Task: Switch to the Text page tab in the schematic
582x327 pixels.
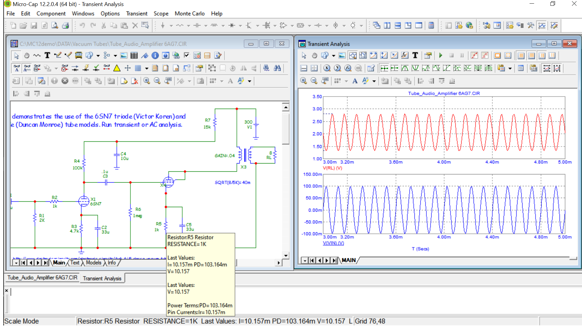Action: click(x=75, y=263)
